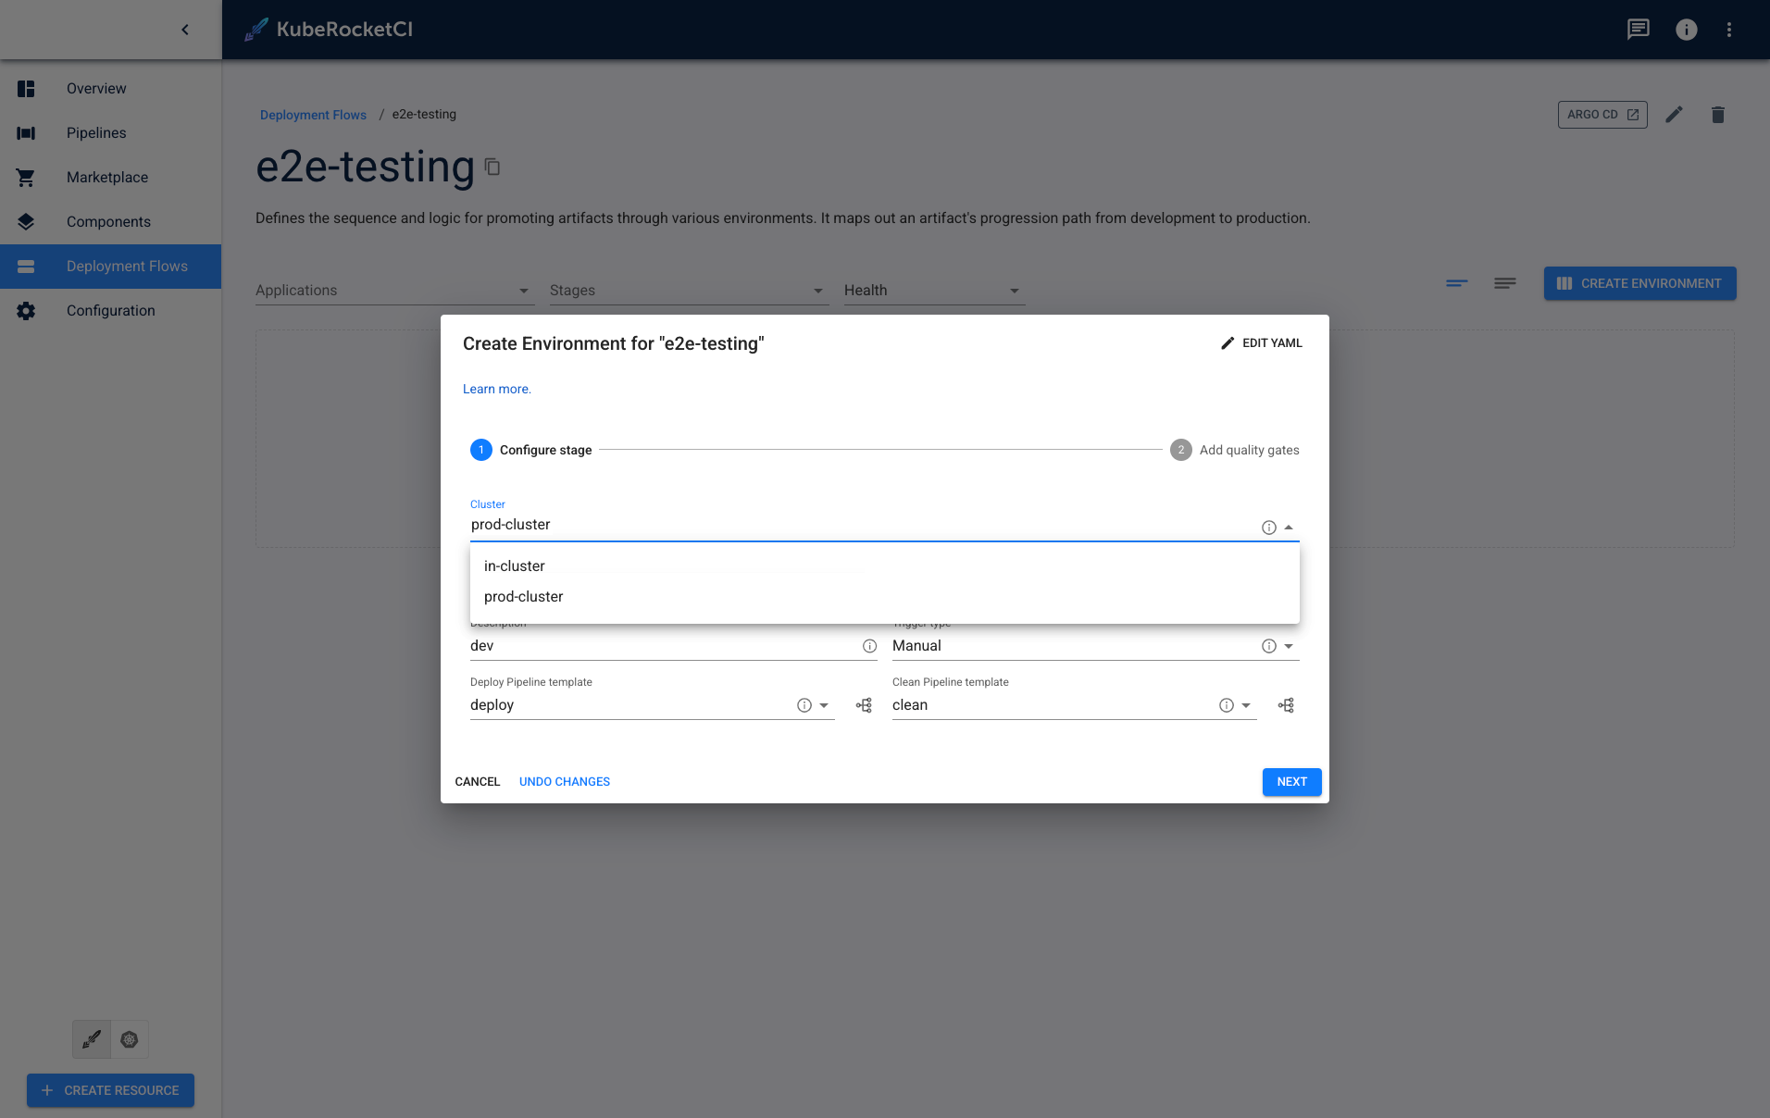Image resolution: width=1770 pixels, height=1118 pixels.
Task: Open the Deploy Pipeline template dropdown
Action: 824,705
